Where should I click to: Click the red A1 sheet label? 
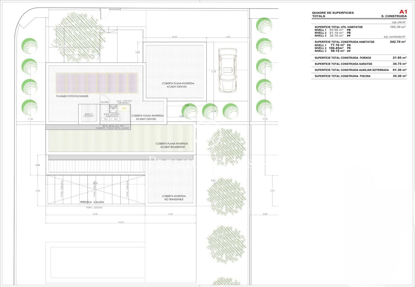click(x=403, y=12)
